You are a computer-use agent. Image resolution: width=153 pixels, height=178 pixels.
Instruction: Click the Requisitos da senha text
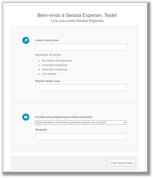(48, 55)
